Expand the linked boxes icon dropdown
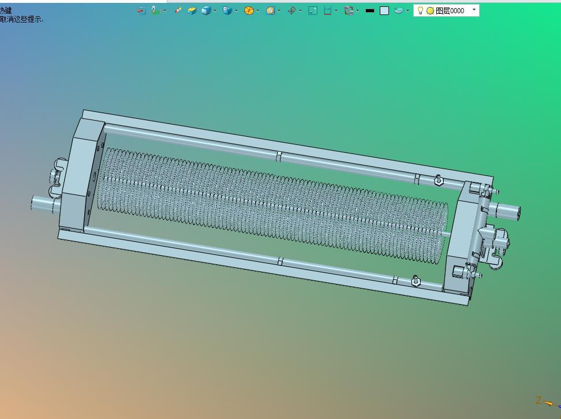561x419 pixels. point(358,11)
